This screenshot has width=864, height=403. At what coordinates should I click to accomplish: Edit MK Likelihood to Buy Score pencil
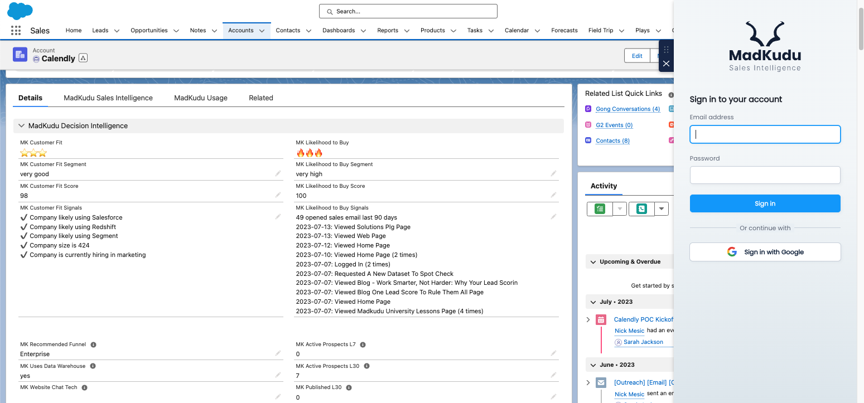(553, 195)
